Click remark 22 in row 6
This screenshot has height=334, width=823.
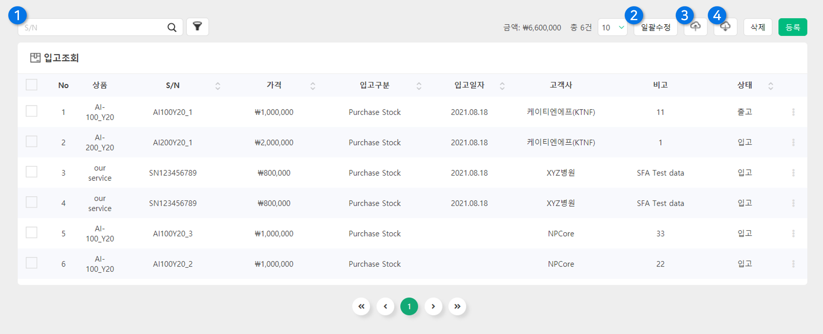[x=660, y=264]
